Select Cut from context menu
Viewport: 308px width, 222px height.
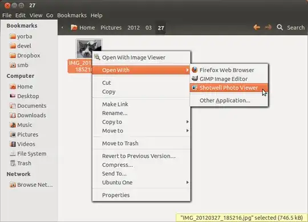point(141,83)
